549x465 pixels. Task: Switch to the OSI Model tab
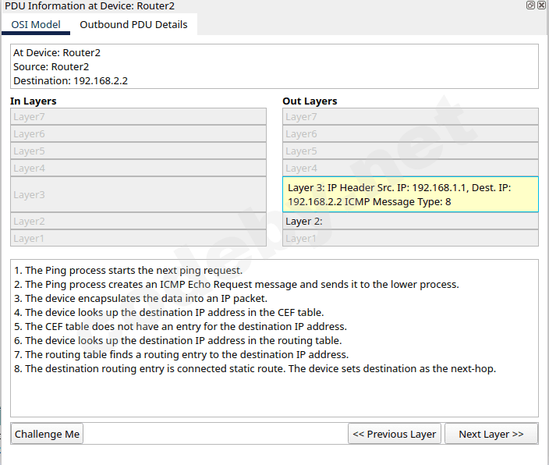coord(35,24)
